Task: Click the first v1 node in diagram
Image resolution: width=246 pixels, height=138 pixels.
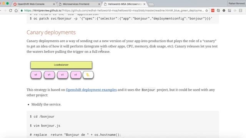Action: click(36, 75)
